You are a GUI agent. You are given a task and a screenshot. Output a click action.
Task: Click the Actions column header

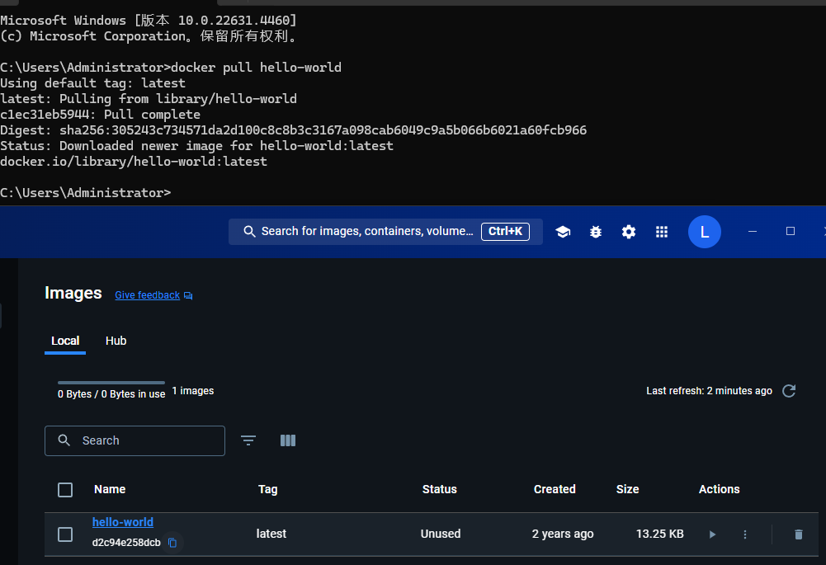(719, 489)
